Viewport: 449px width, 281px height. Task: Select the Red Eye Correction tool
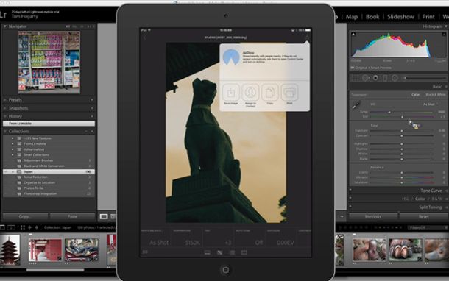375,78
